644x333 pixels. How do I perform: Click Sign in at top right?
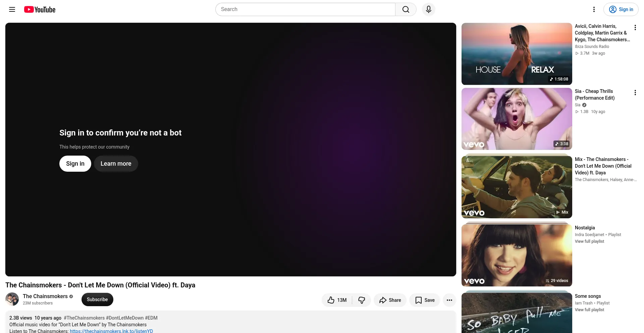coord(621,9)
